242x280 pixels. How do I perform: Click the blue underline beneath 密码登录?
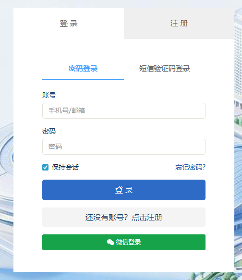point(83,80)
